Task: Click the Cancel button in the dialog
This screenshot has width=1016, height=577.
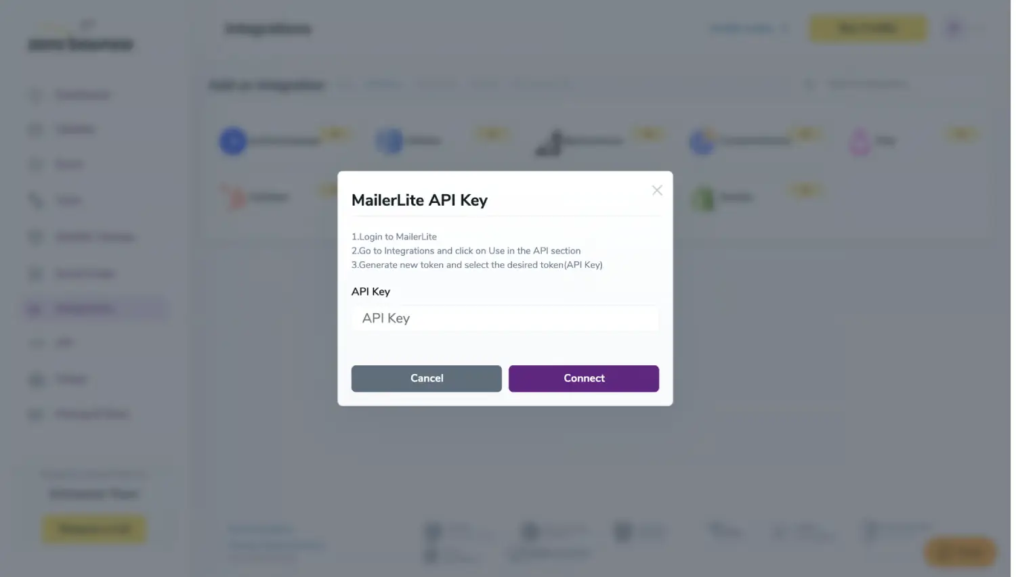Action: (426, 378)
